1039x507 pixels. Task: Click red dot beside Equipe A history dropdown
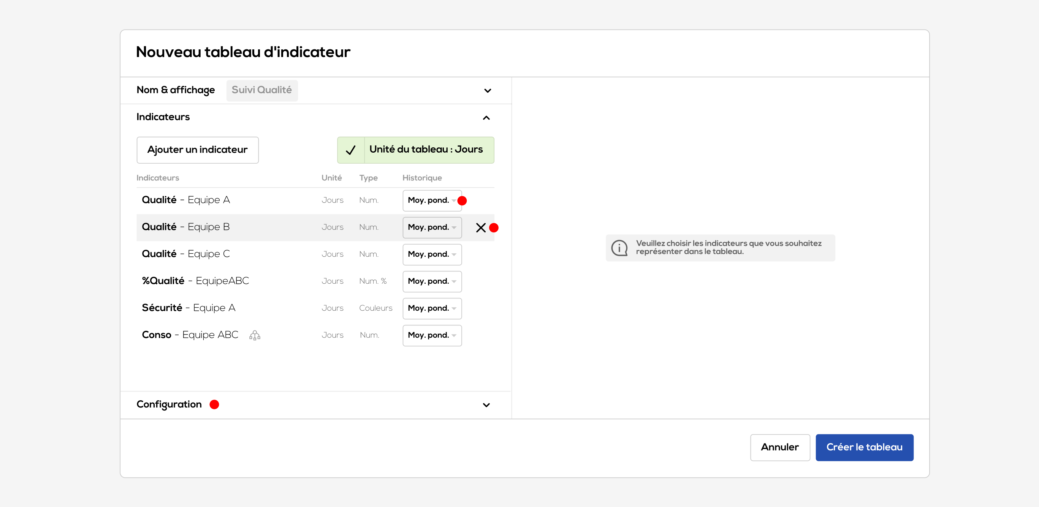tap(462, 201)
